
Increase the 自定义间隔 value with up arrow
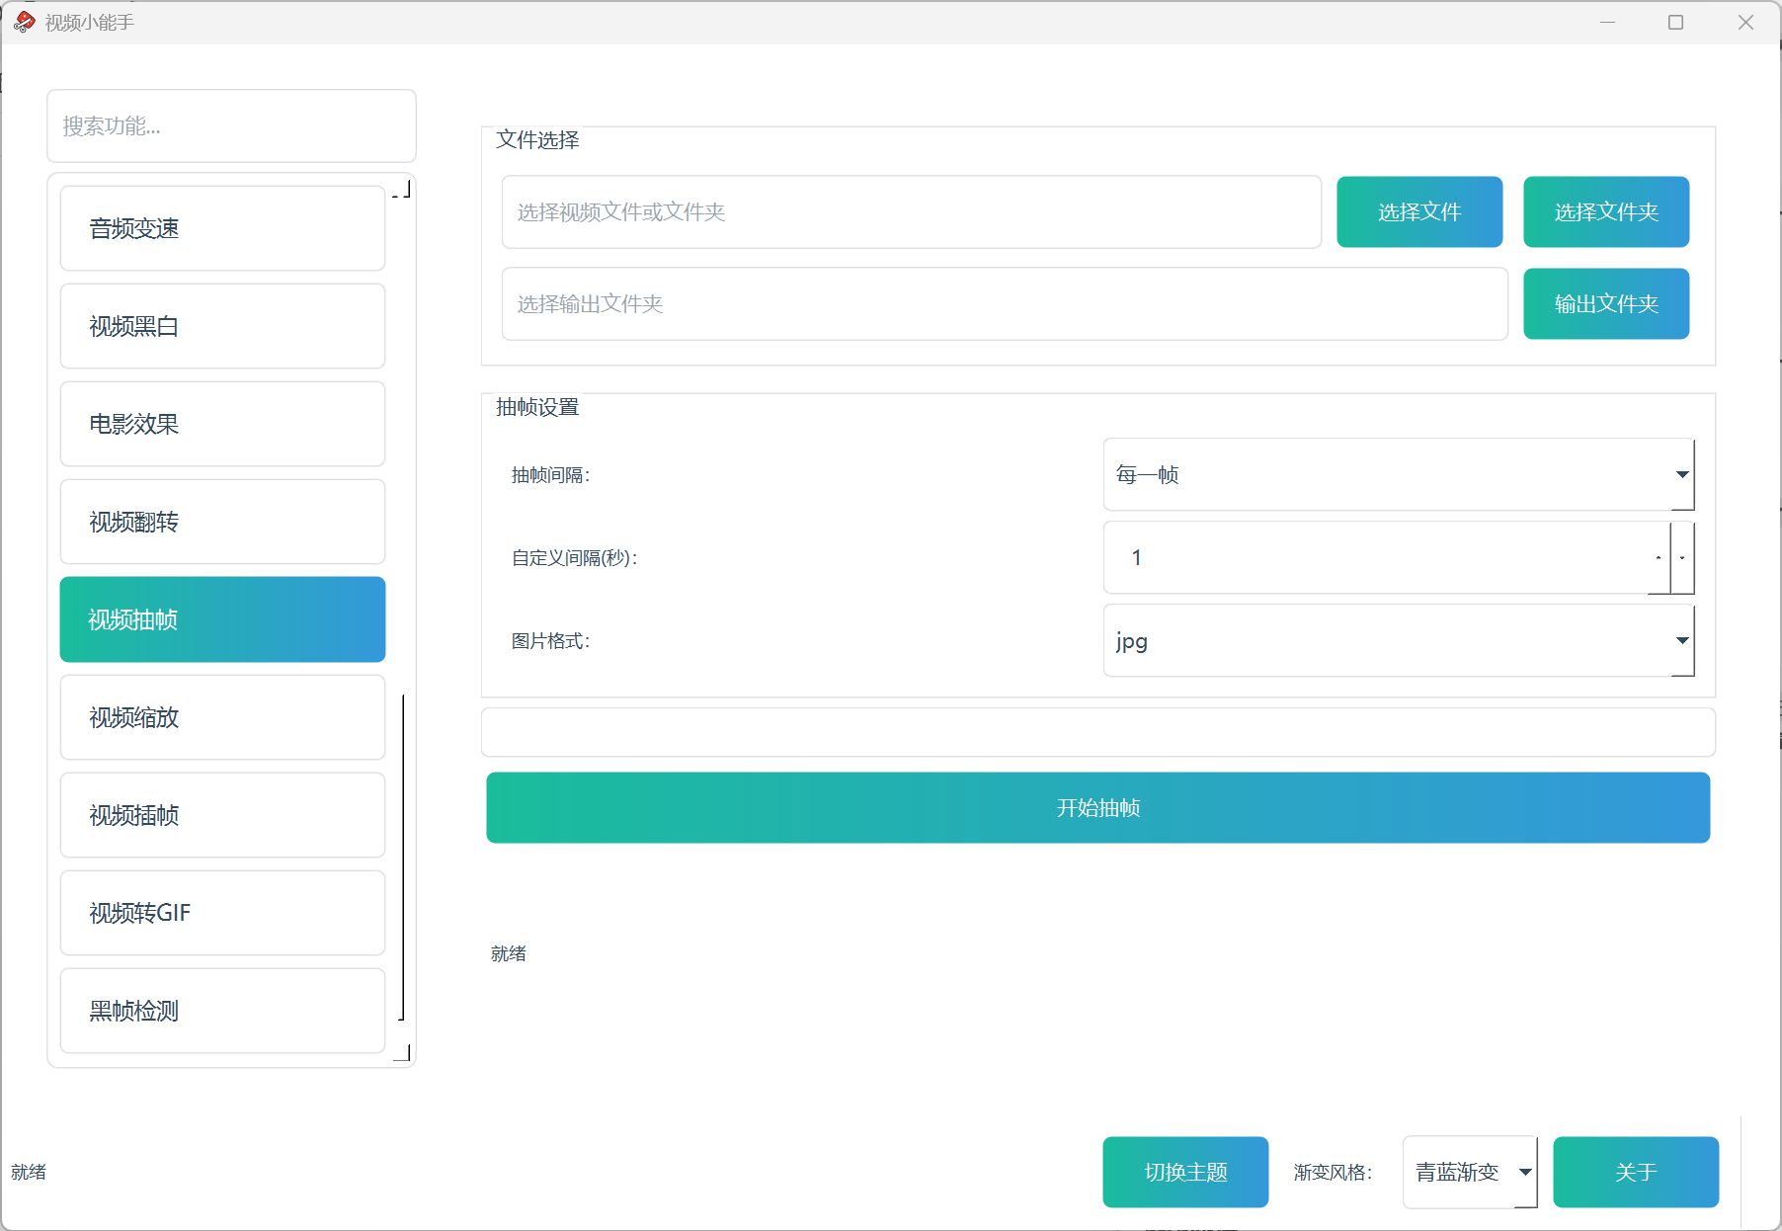1659,557
